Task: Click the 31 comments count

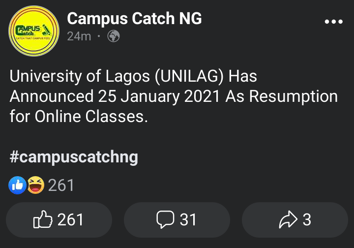Action: (188, 219)
